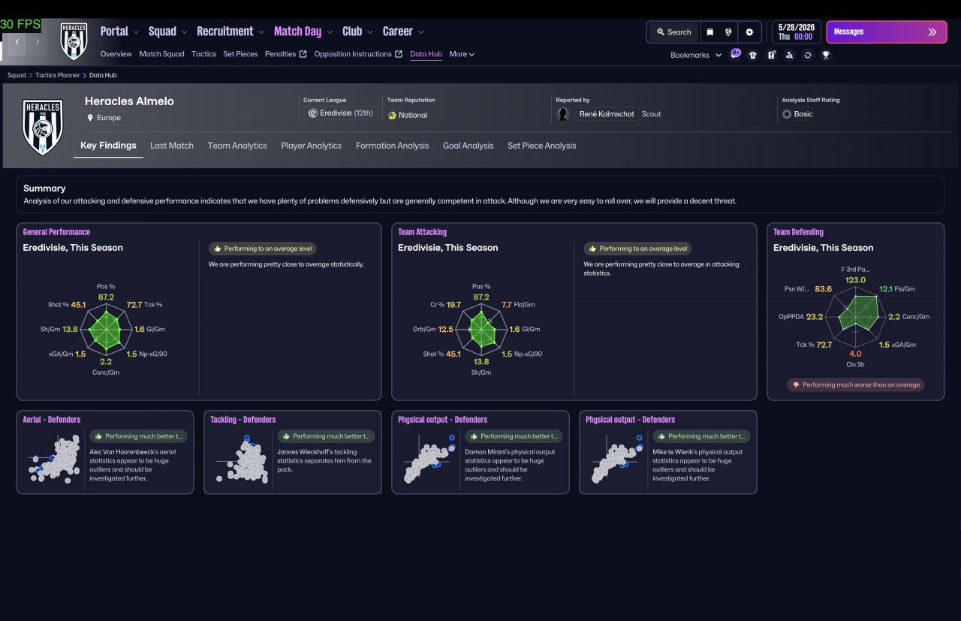The image size is (961, 621).
Task: Open the chat bubble icon with 9+ badge
Action: (x=735, y=54)
